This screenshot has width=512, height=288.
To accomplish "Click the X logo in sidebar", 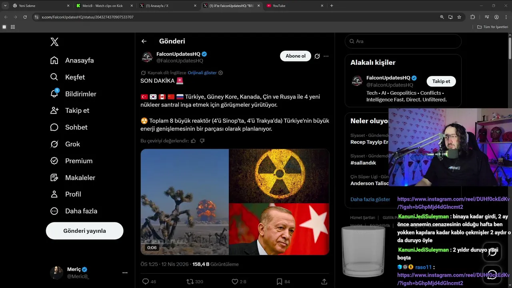I will pos(54,42).
